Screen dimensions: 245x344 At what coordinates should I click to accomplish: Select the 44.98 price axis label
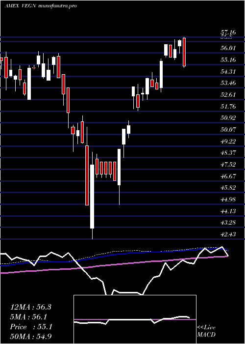[x=228, y=200]
